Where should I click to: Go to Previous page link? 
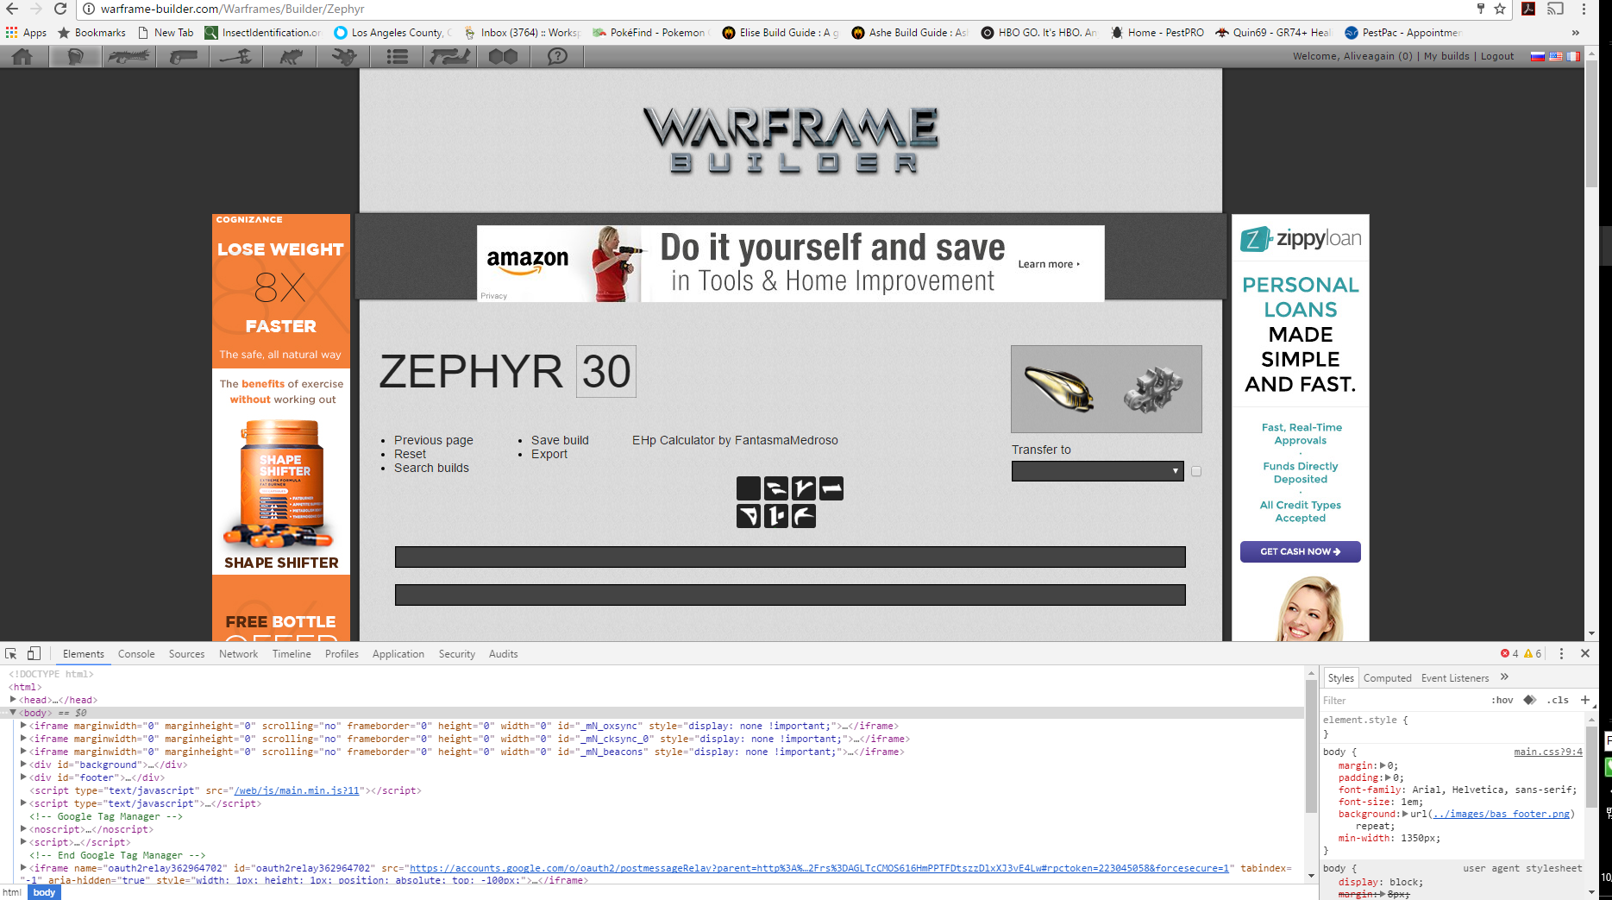coord(434,440)
